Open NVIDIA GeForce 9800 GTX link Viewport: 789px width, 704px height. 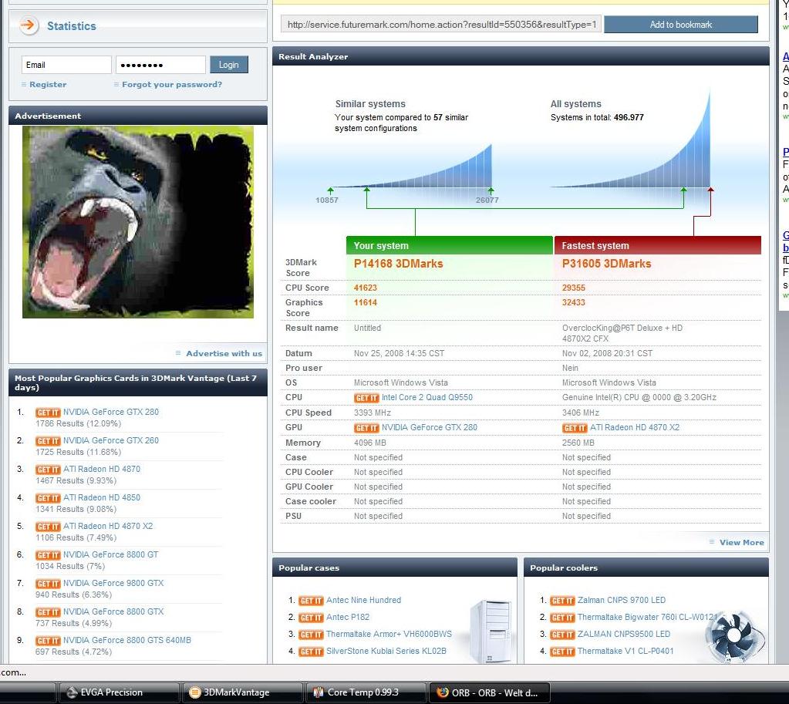coord(113,583)
